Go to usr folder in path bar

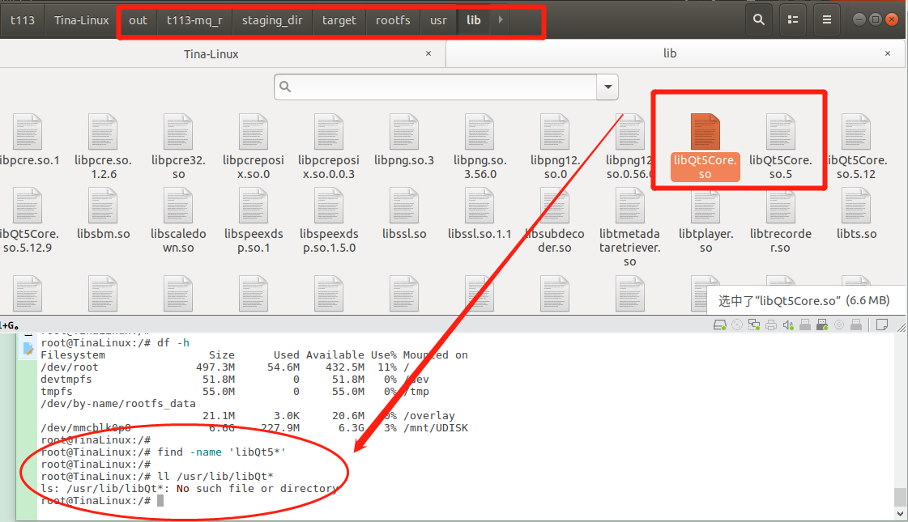(438, 19)
